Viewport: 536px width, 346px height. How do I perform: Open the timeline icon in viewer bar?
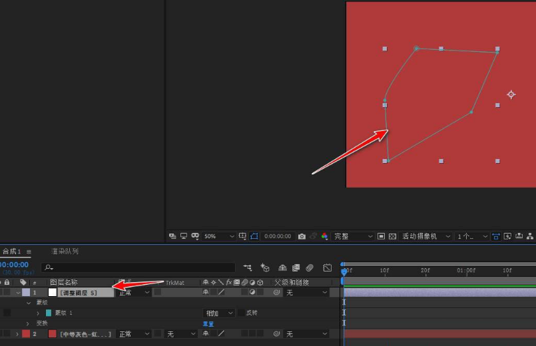[x=519, y=236]
